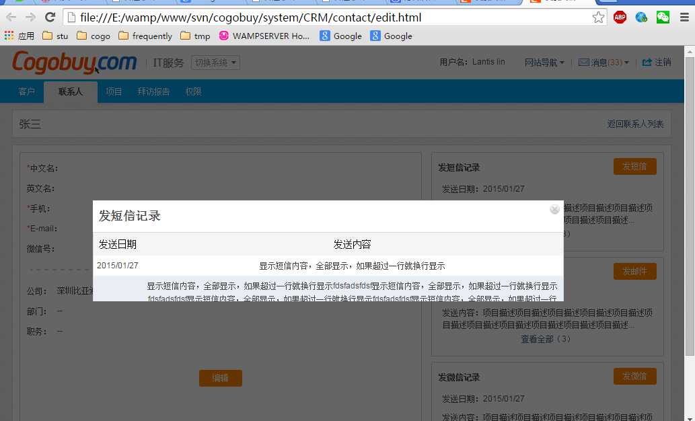
Task: Click the 用户名: Lantis lin text
Action: (x=472, y=62)
